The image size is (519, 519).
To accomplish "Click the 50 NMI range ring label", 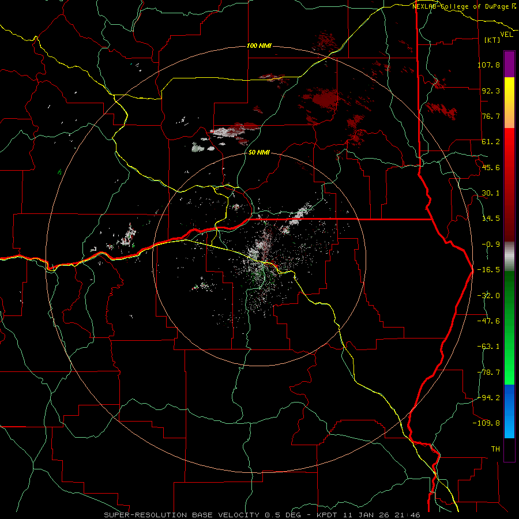I will (259, 153).
